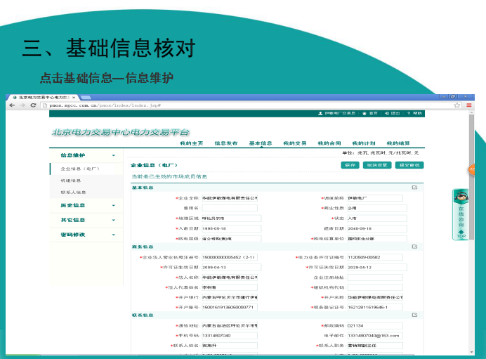Click the browser reload button
This screenshot has height=359, width=486.
pos(33,105)
